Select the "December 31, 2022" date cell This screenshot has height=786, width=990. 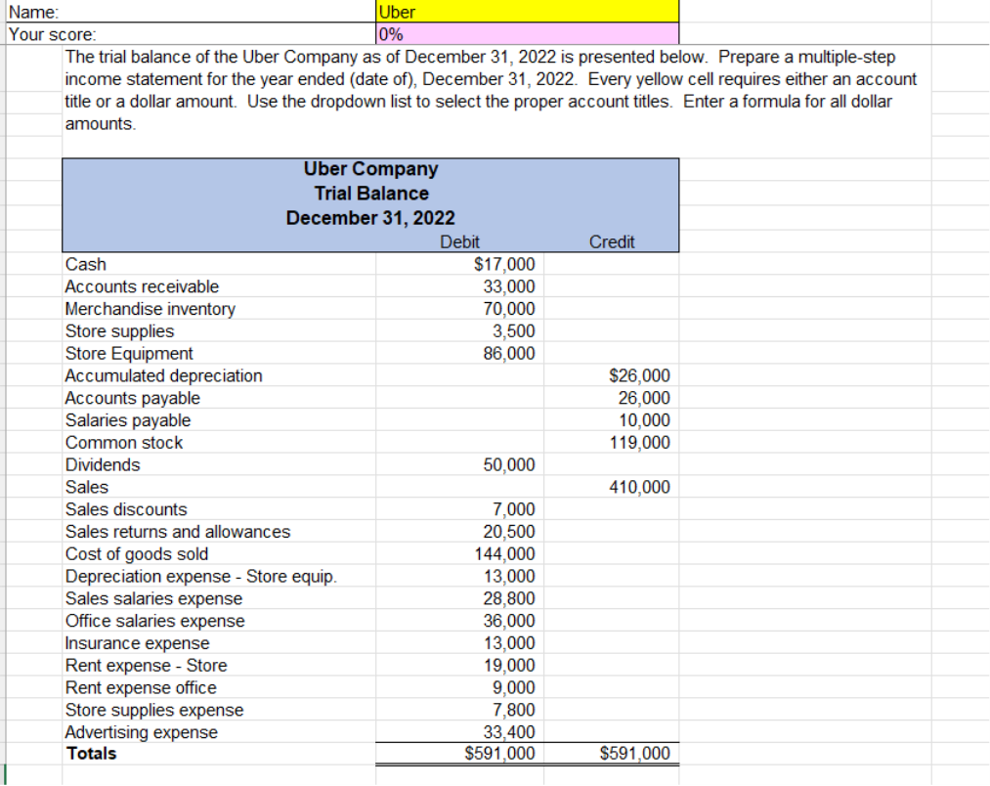[369, 218]
